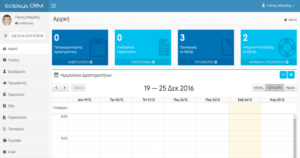
Task: Open Εργαζόμενοι from the sidebar menu
Action: 24,72
